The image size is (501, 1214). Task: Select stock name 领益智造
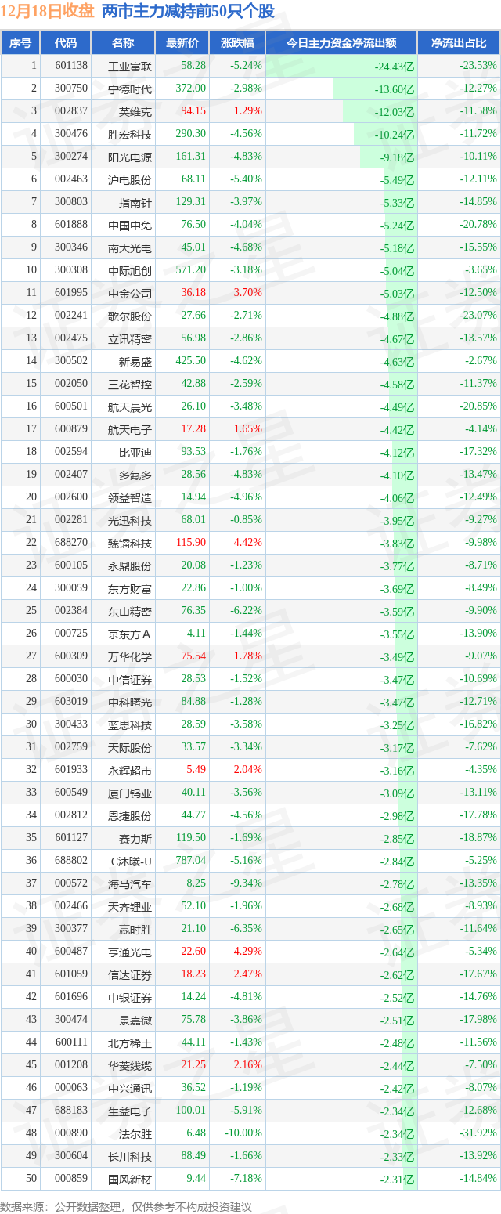pos(130,497)
